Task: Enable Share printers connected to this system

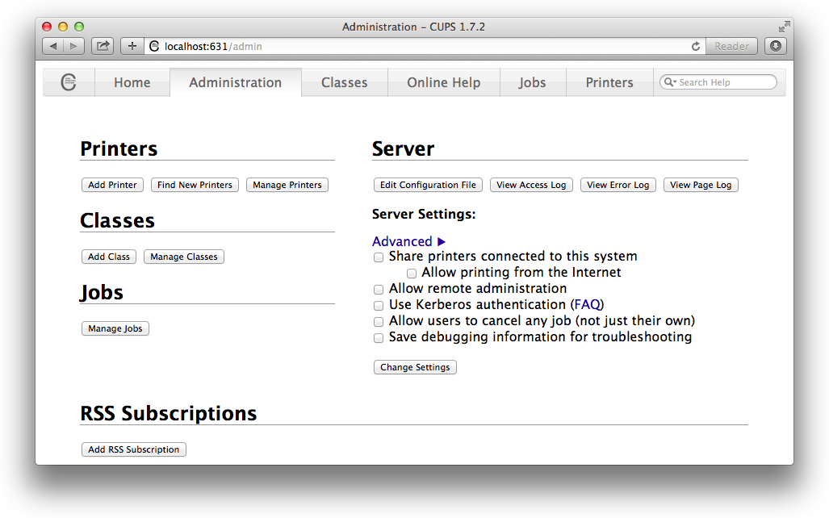Action: 379,257
